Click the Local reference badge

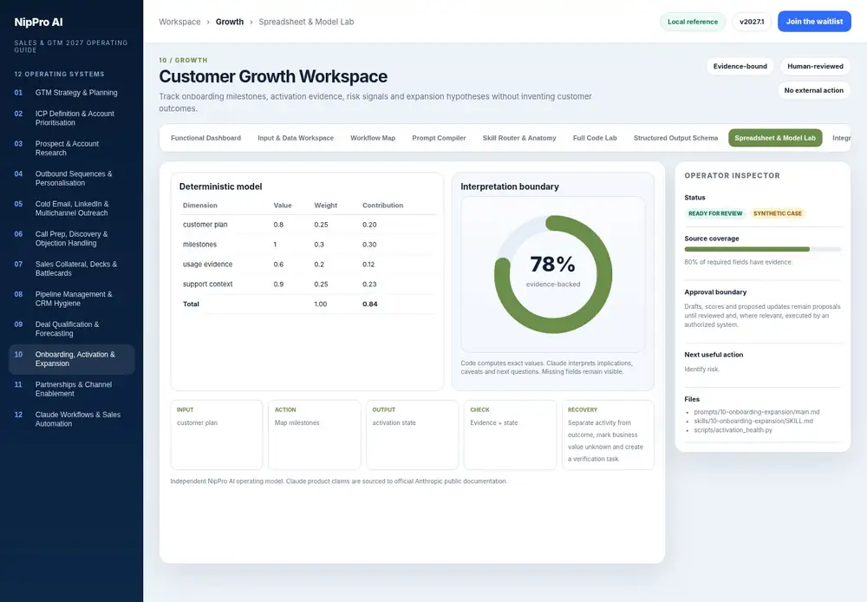click(692, 22)
